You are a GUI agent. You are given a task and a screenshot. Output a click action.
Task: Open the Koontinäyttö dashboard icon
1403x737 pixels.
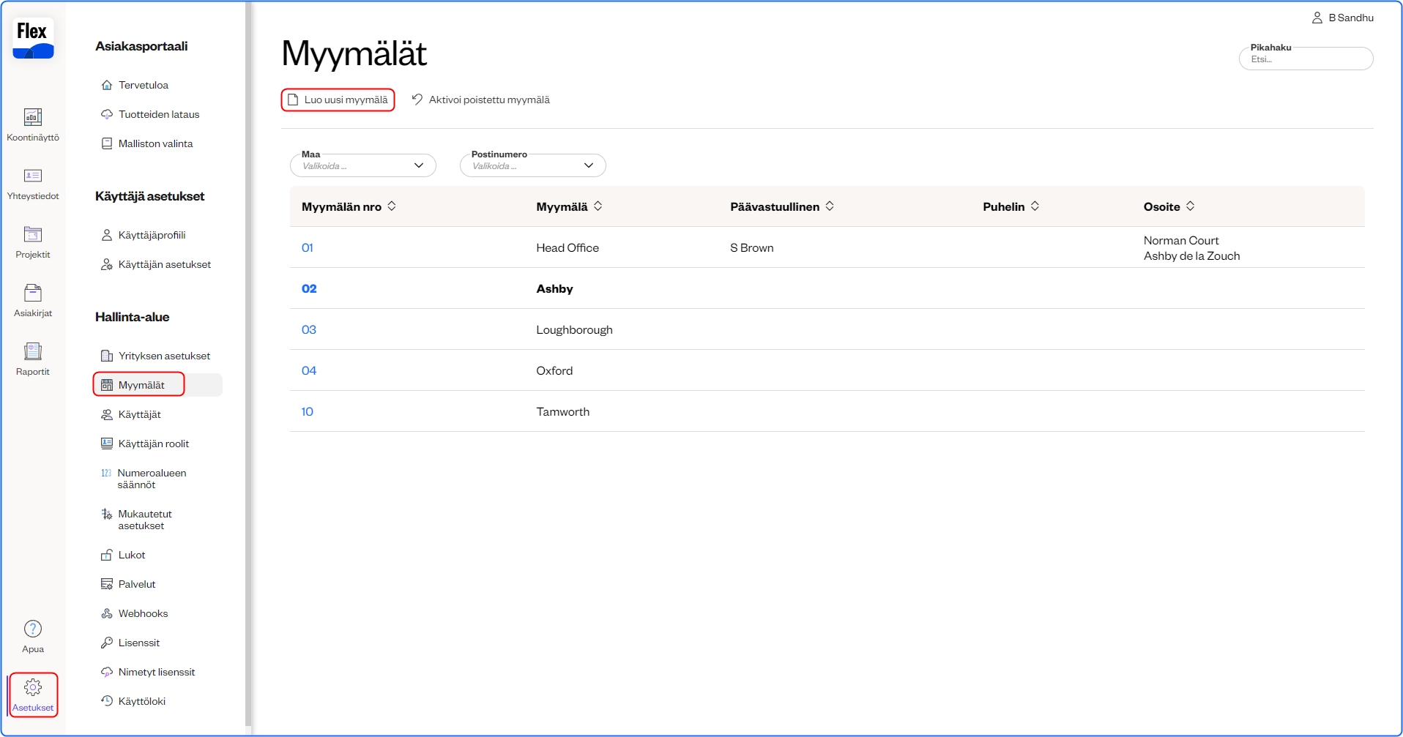[33, 118]
